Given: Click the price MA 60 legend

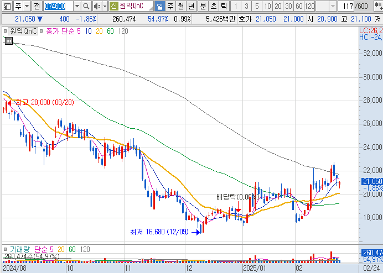Looking at the screenshot, I should point(110,31).
